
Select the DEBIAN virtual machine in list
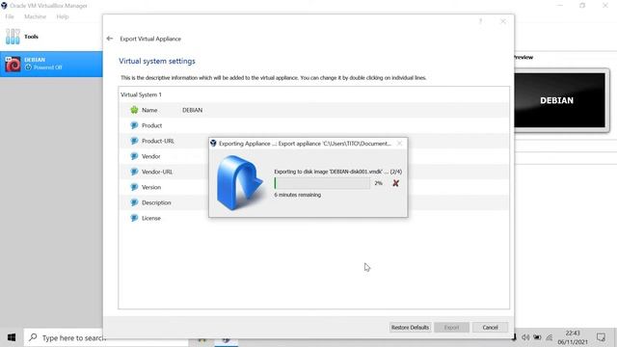tap(51, 65)
